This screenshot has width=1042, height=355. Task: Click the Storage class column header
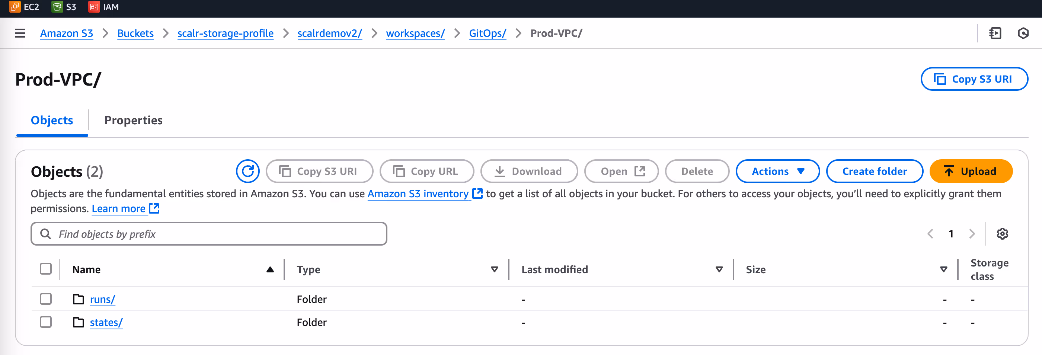[990, 270]
